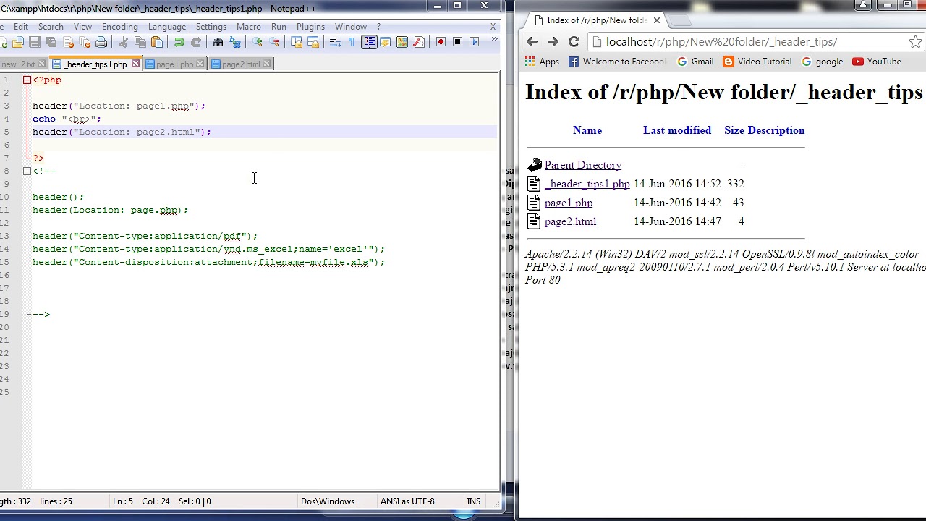
Task: Undo last edit with green arrow
Action: (179, 42)
